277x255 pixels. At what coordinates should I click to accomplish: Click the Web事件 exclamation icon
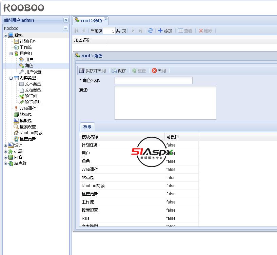point(16,108)
